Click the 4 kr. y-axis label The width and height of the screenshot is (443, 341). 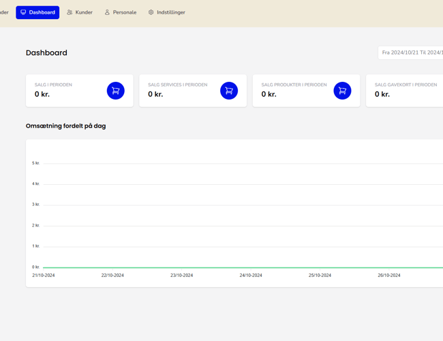click(x=36, y=183)
